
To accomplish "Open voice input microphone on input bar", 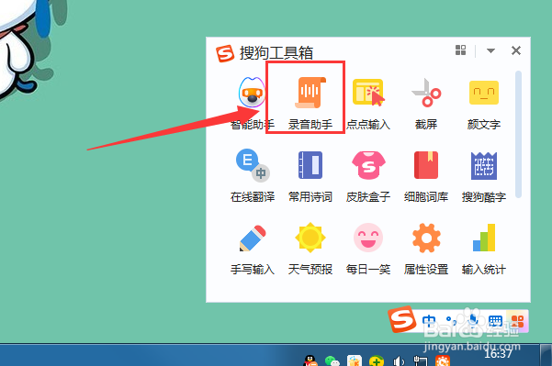I will click(474, 320).
